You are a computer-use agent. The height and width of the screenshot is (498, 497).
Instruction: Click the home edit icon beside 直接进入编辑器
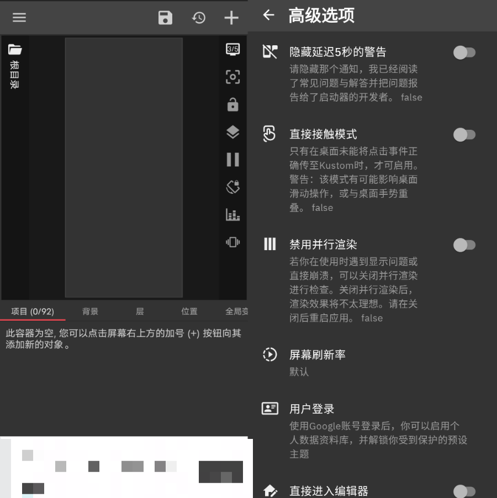[x=270, y=491]
